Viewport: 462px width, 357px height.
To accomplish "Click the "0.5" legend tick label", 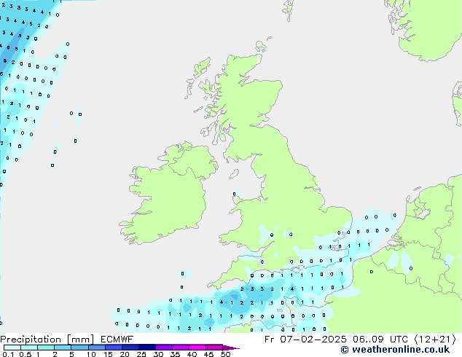I will (x=26, y=354).
